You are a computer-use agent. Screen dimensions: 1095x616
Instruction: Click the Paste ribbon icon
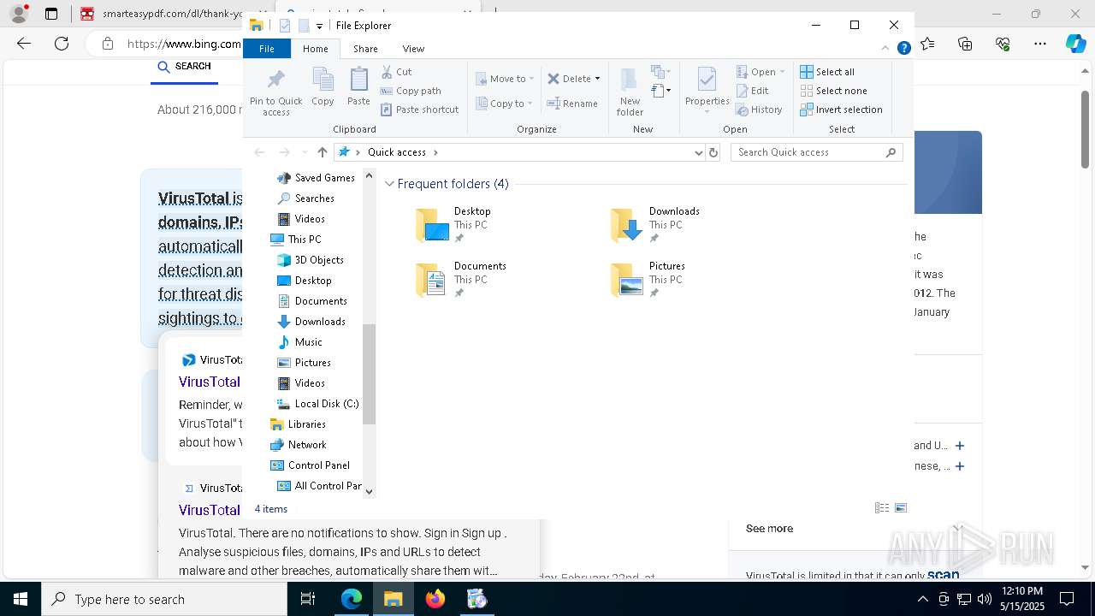point(358,87)
